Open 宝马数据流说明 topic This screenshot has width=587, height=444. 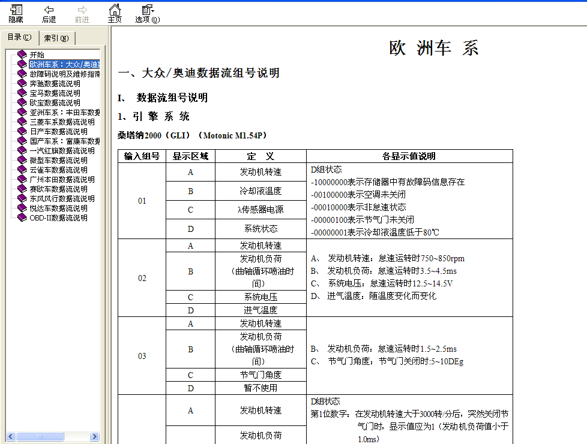coord(55,93)
